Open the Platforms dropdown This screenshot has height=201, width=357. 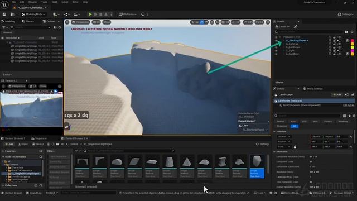pyautogui.click(x=128, y=15)
